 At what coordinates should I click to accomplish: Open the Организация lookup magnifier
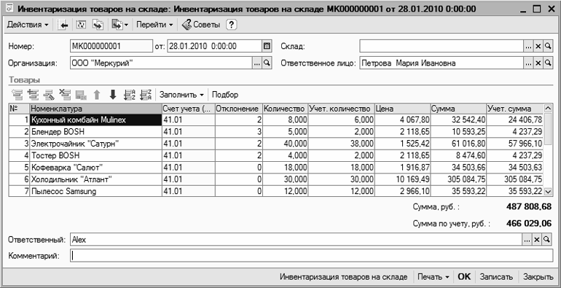point(267,63)
